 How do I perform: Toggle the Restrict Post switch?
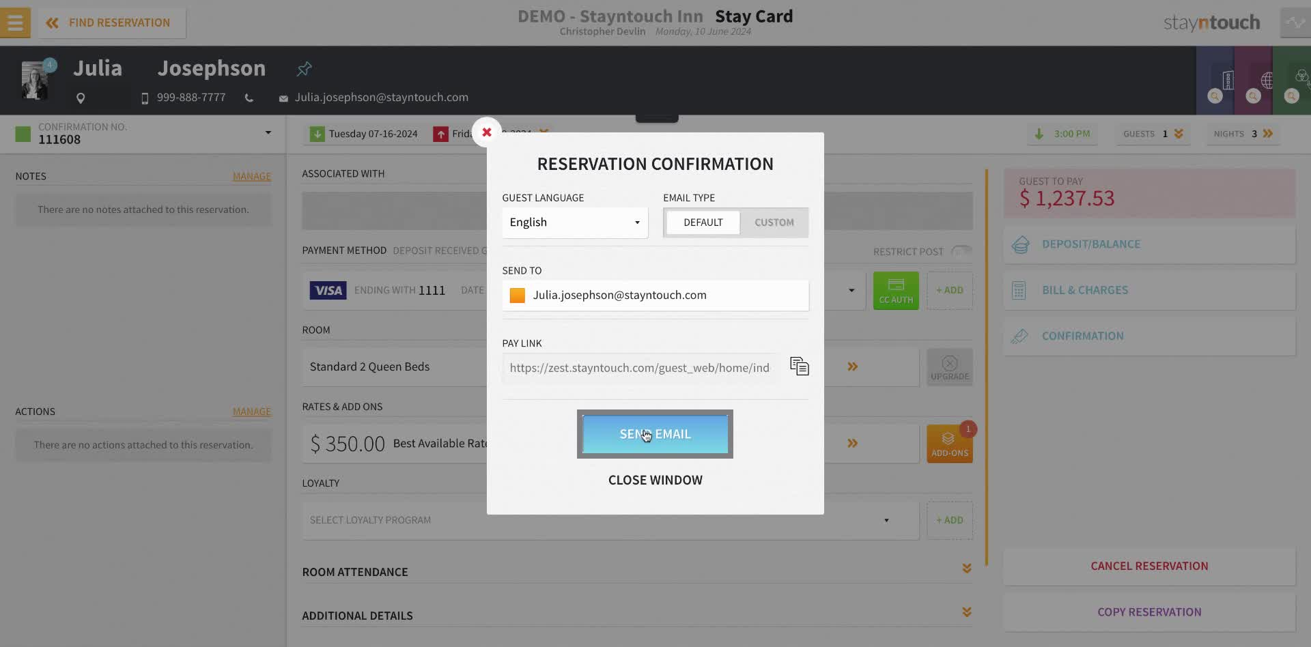point(961,251)
